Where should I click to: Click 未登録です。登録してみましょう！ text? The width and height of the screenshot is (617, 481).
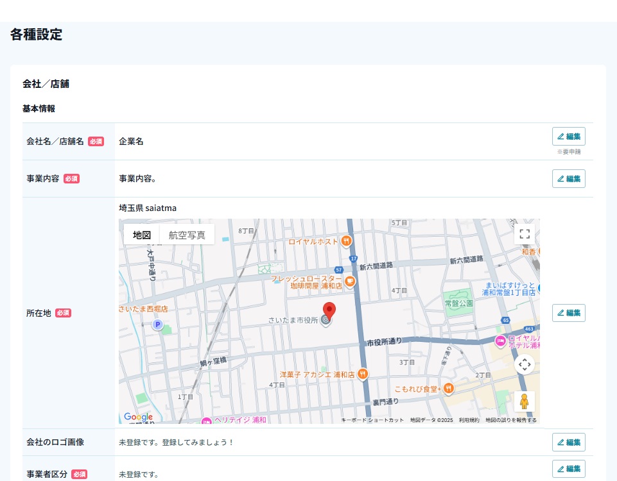click(x=177, y=443)
